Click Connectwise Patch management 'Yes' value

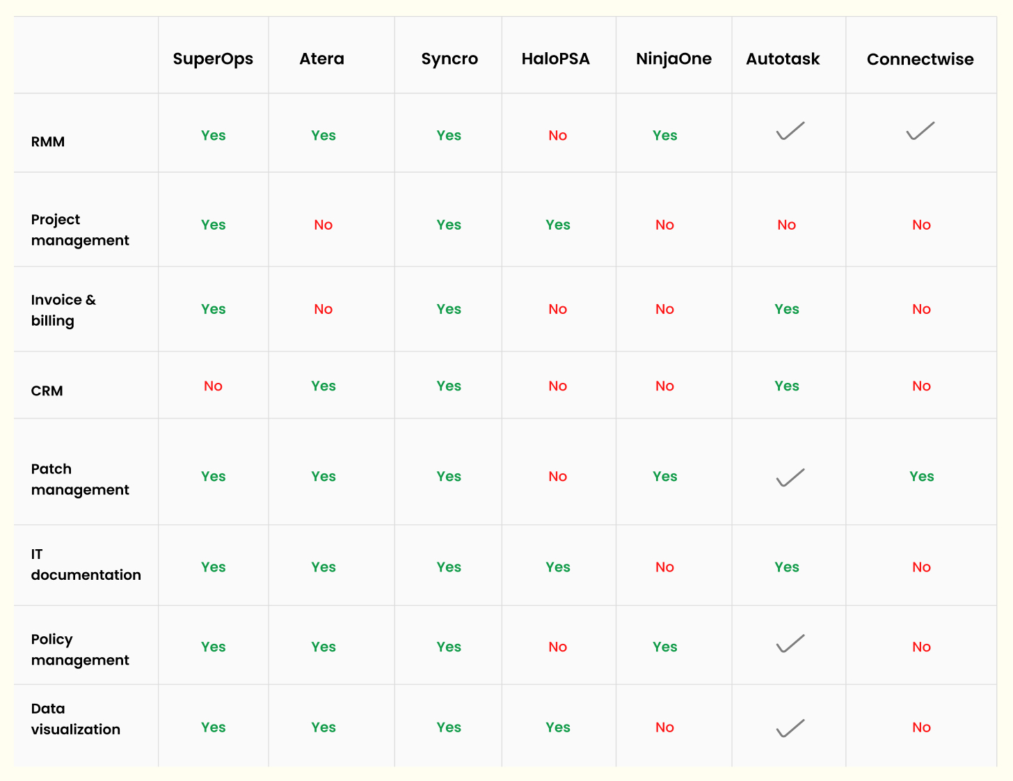(x=921, y=477)
